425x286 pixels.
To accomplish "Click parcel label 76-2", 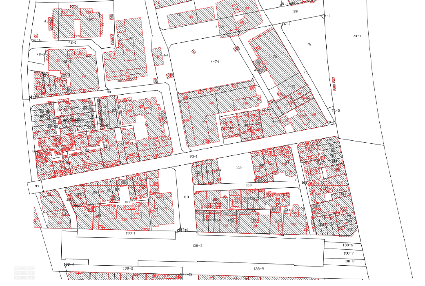I will pyautogui.click(x=336, y=111).
